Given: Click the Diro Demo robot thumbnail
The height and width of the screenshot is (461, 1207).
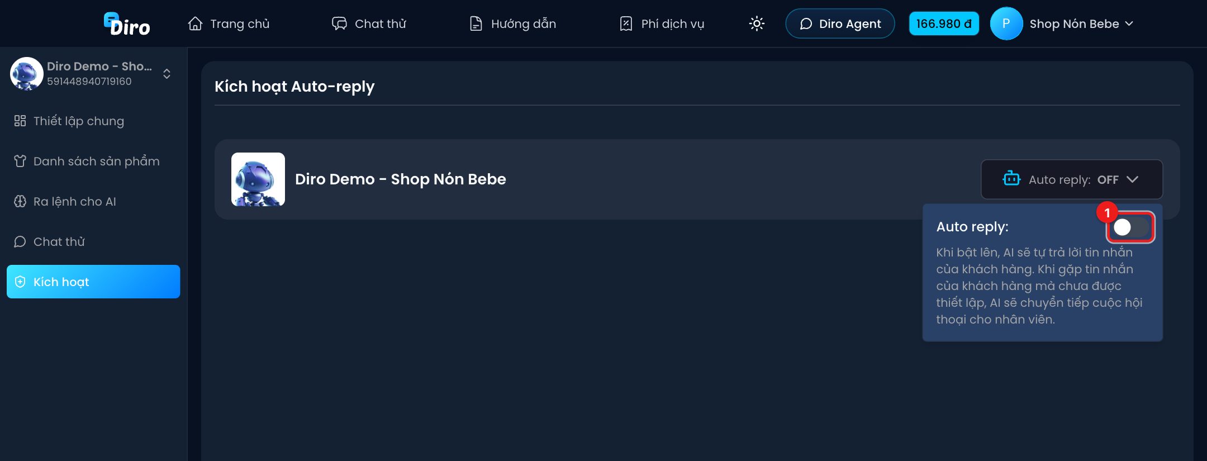Looking at the screenshot, I should (x=258, y=179).
